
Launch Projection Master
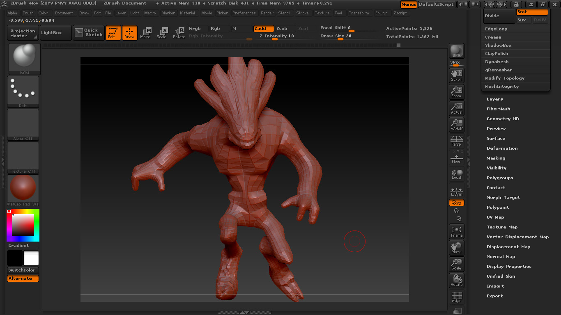pos(23,33)
